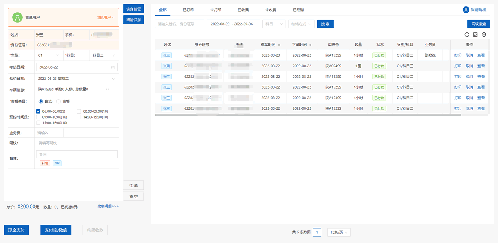The width and height of the screenshot is (498, 243).
Task: Click the 现金支付 button
Action: click(16, 230)
